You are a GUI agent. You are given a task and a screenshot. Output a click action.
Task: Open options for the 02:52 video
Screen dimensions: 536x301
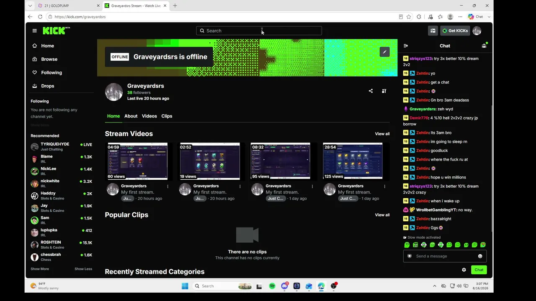pos(240,186)
